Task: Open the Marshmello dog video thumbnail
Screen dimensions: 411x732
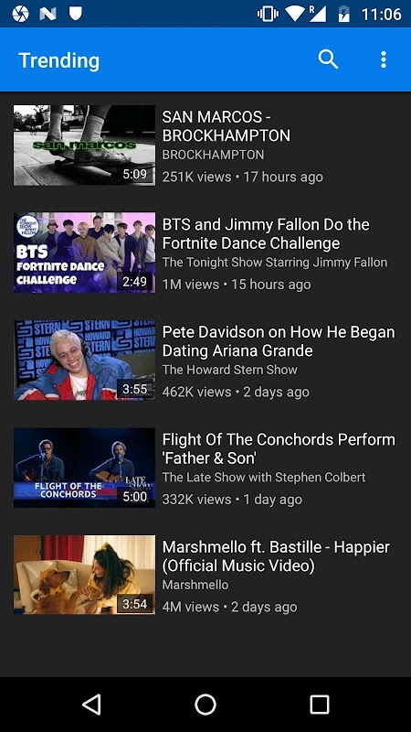Action: 84,575
